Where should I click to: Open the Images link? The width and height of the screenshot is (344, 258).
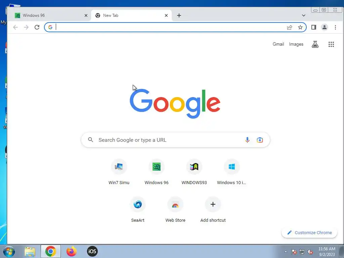296,44
